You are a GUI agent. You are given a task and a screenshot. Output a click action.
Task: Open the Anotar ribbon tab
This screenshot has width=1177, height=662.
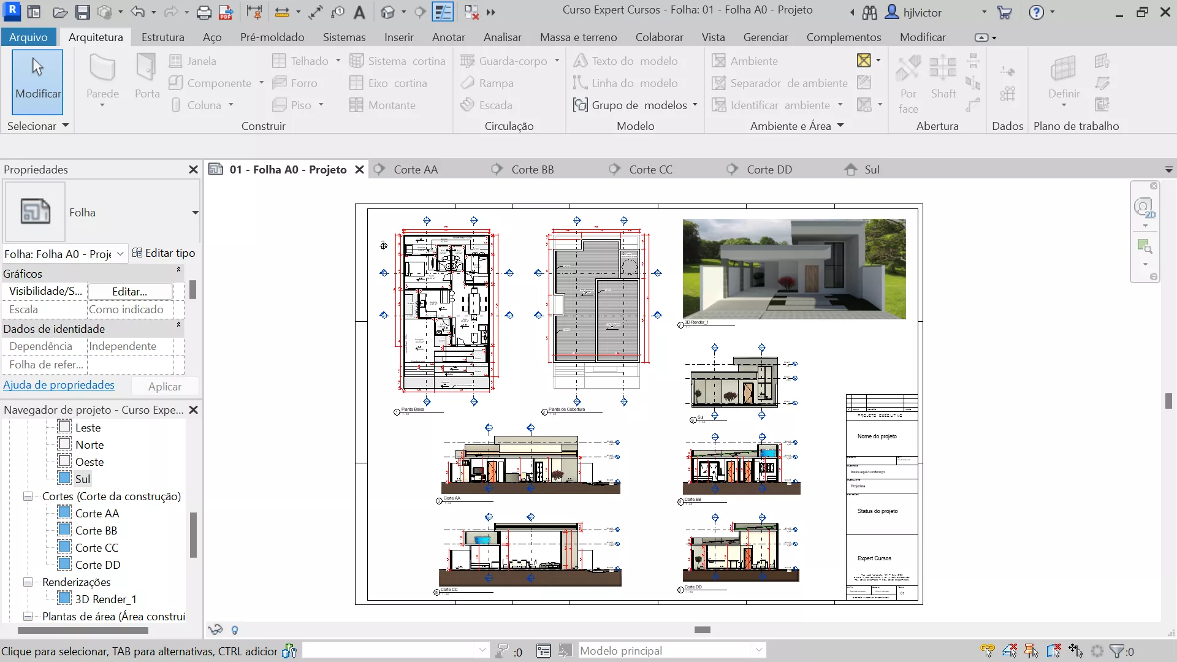click(x=448, y=37)
